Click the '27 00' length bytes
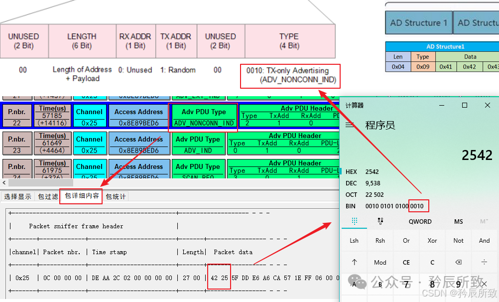499x302 pixels. (x=191, y=278)
